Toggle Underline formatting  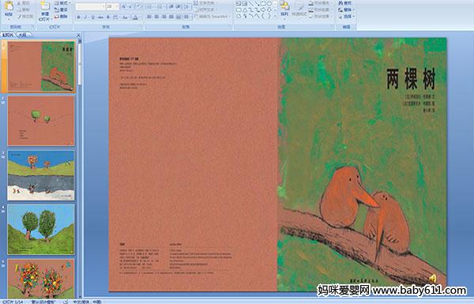(x=92, y=17)
